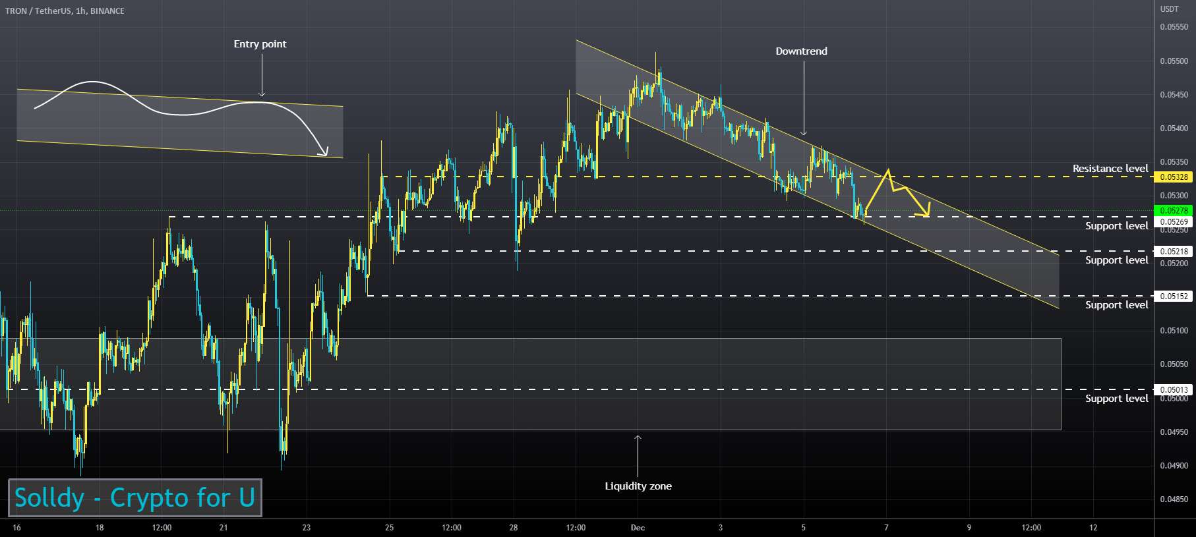The image size is (1196, 537).
Task: Click the 0.05050 price axis label
Action: [1174, 364]
